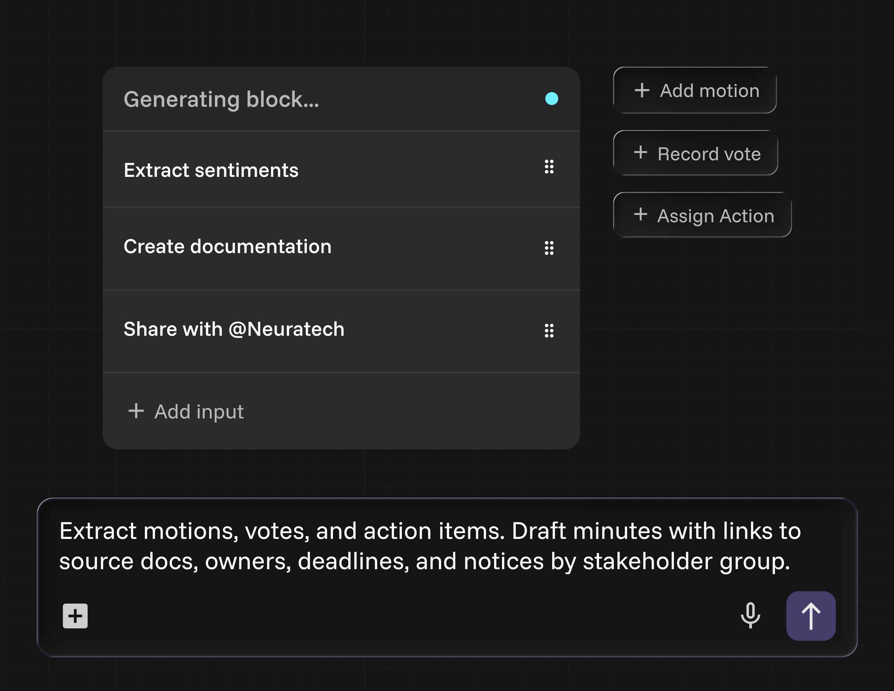Image resolution: width=894 pixels, height=691 pixels.
Task: Click the plus icon beside Add input
Action: click(x=136, y=411)
